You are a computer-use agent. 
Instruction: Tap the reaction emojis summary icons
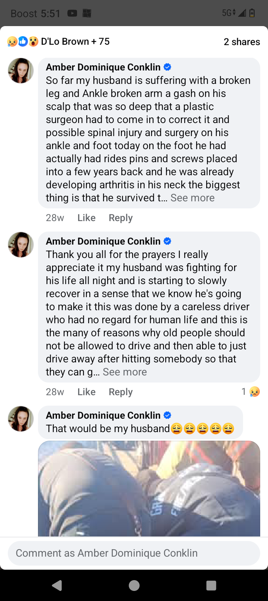tap(23, 41)
